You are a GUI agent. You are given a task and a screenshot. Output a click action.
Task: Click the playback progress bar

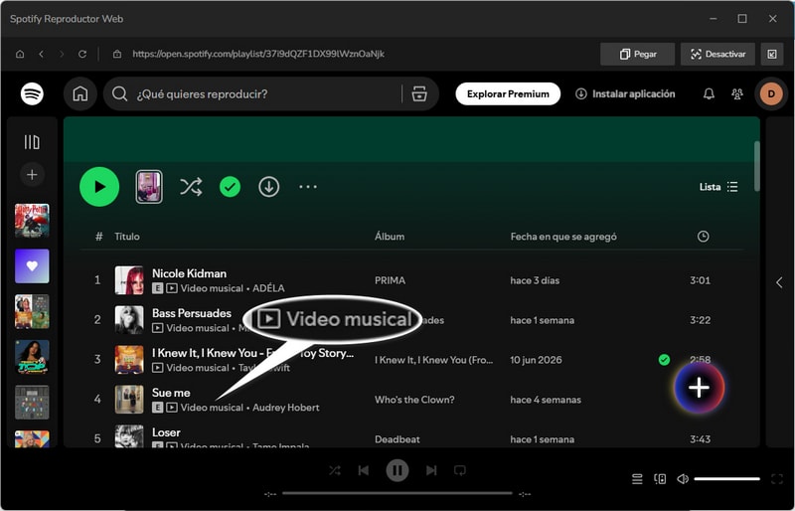coord(397,493)
